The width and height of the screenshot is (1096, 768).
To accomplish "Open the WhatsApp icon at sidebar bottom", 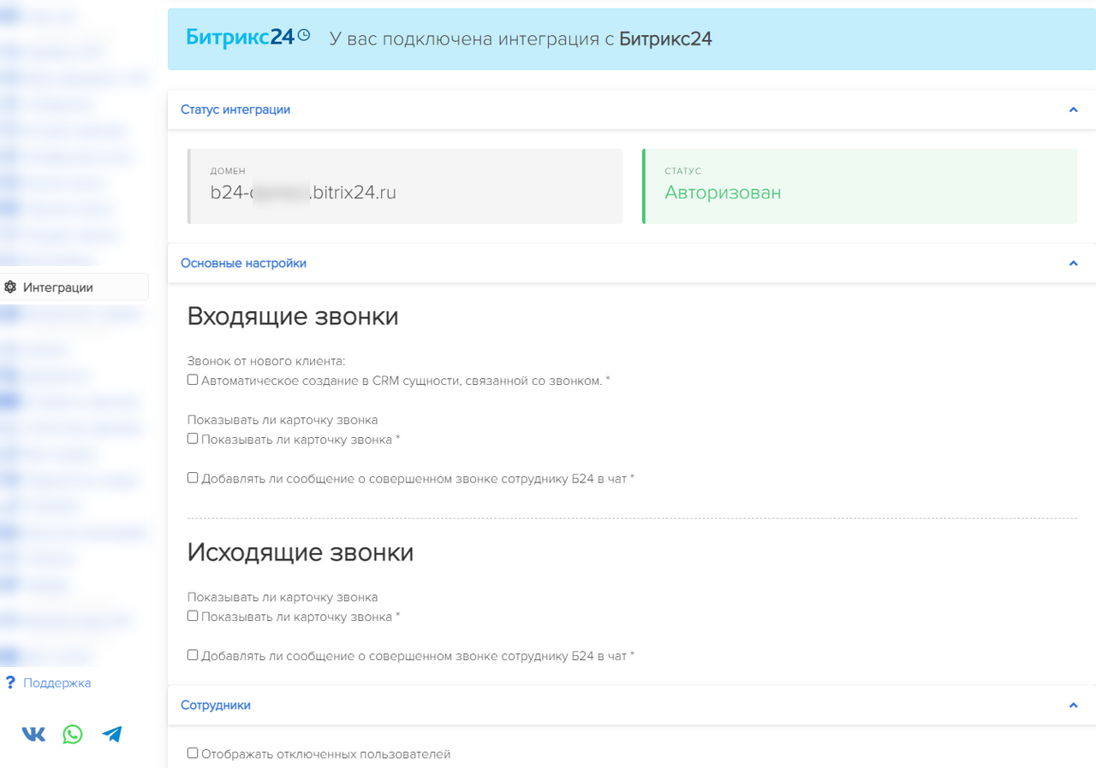I will click(72, 734).
